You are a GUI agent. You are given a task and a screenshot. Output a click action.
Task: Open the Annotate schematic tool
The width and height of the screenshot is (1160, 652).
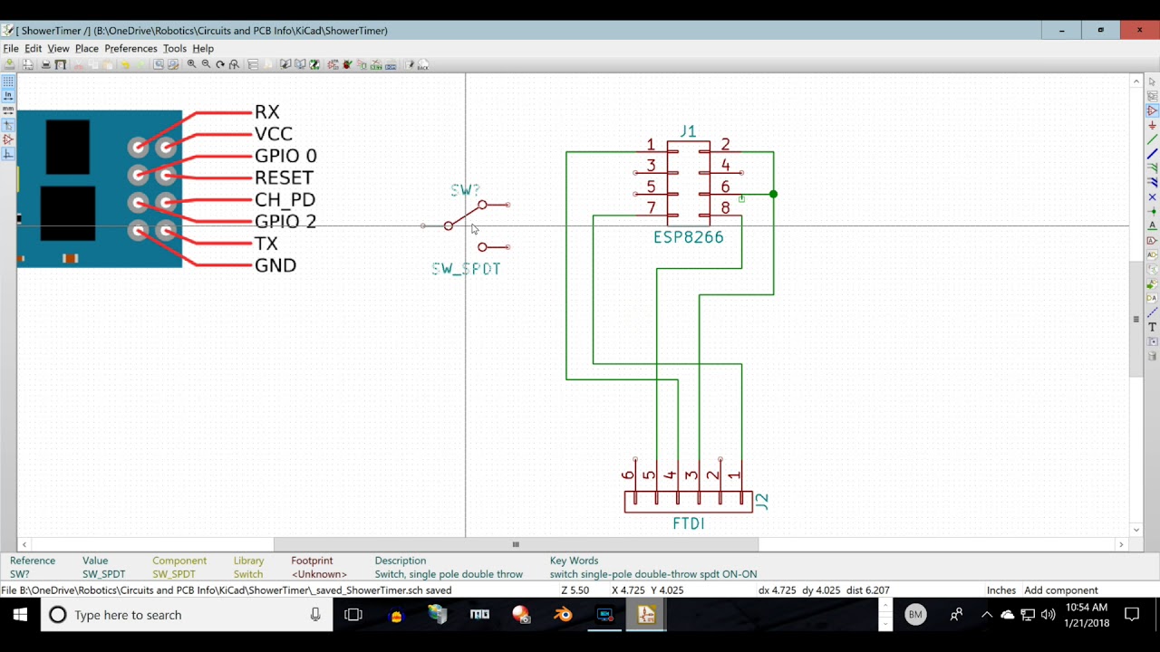point(333,64)
